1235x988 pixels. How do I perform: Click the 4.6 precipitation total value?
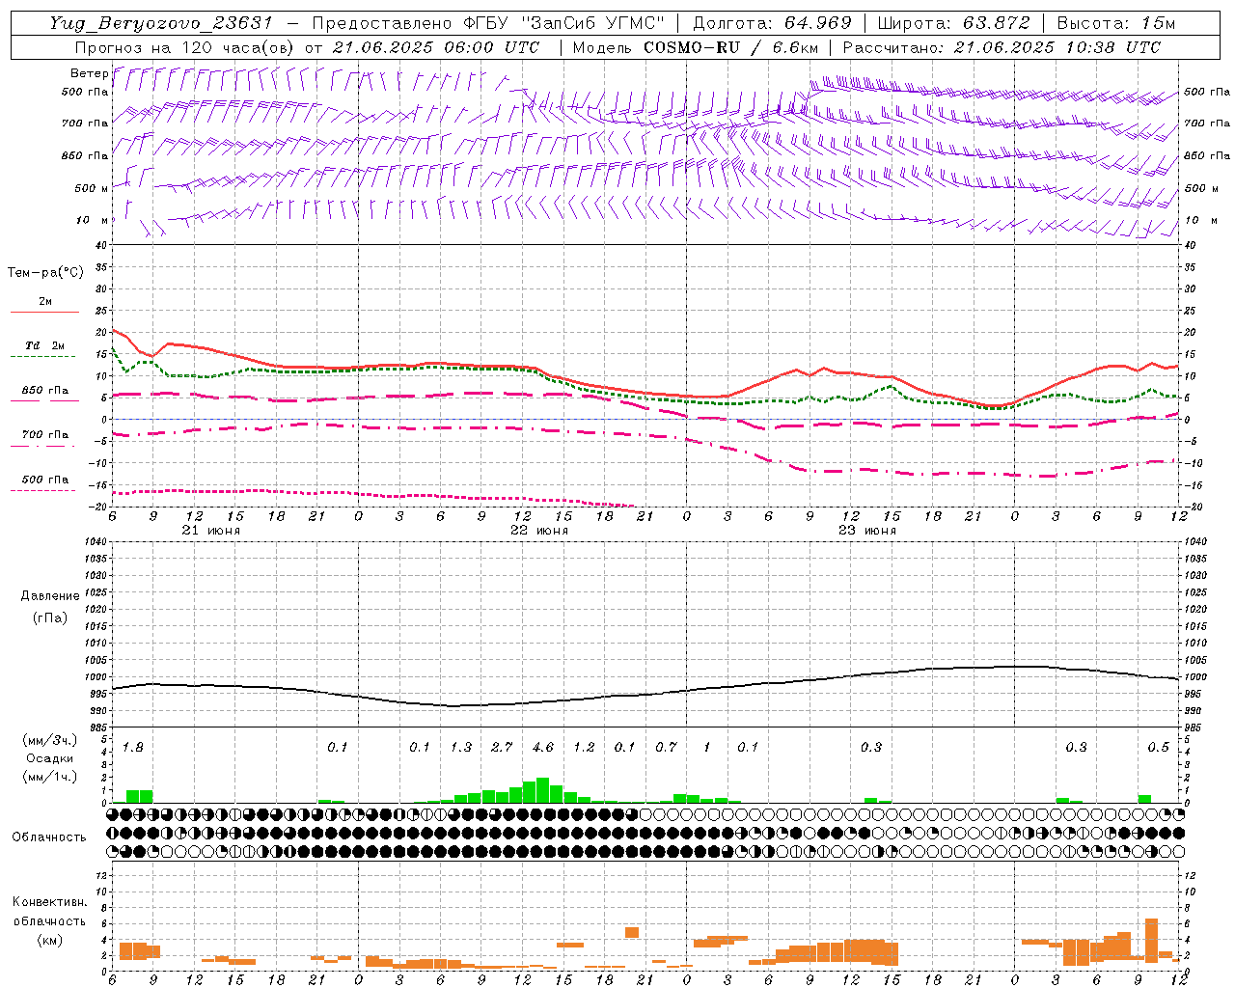(x=543, y=747)
